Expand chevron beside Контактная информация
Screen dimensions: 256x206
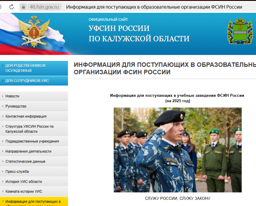click(3, 116)
